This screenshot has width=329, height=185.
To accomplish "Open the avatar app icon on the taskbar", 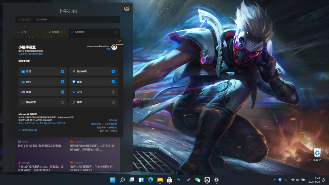I will click(x=207, y=180).
